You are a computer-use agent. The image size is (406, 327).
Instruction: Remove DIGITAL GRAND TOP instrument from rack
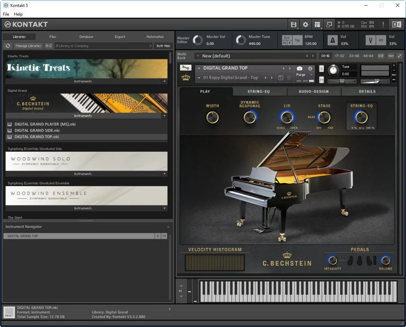tap(394, 65)
